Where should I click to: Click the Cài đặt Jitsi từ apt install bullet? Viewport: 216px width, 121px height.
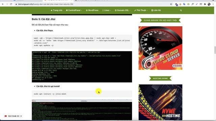tap(48, 86)
